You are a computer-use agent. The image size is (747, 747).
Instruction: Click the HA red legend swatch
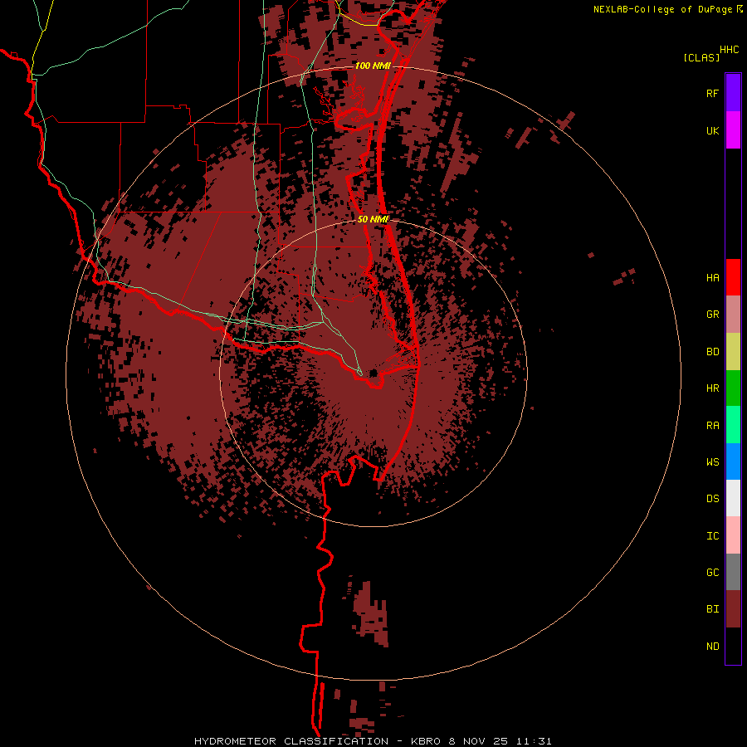point(733,277)
